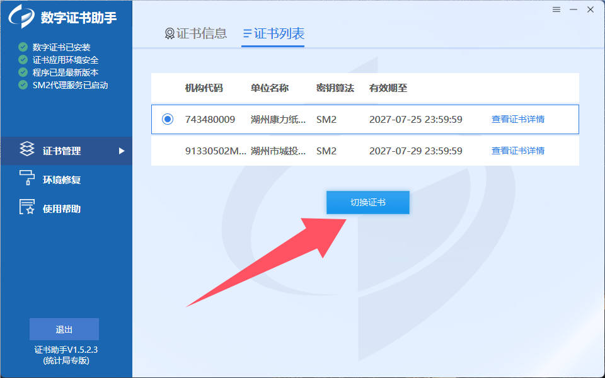Open 环境修复 from the sidebar menu
Screen dimensions: 605x378
61,180
